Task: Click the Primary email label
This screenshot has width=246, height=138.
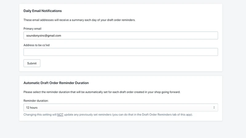Action: pos(32,29)
